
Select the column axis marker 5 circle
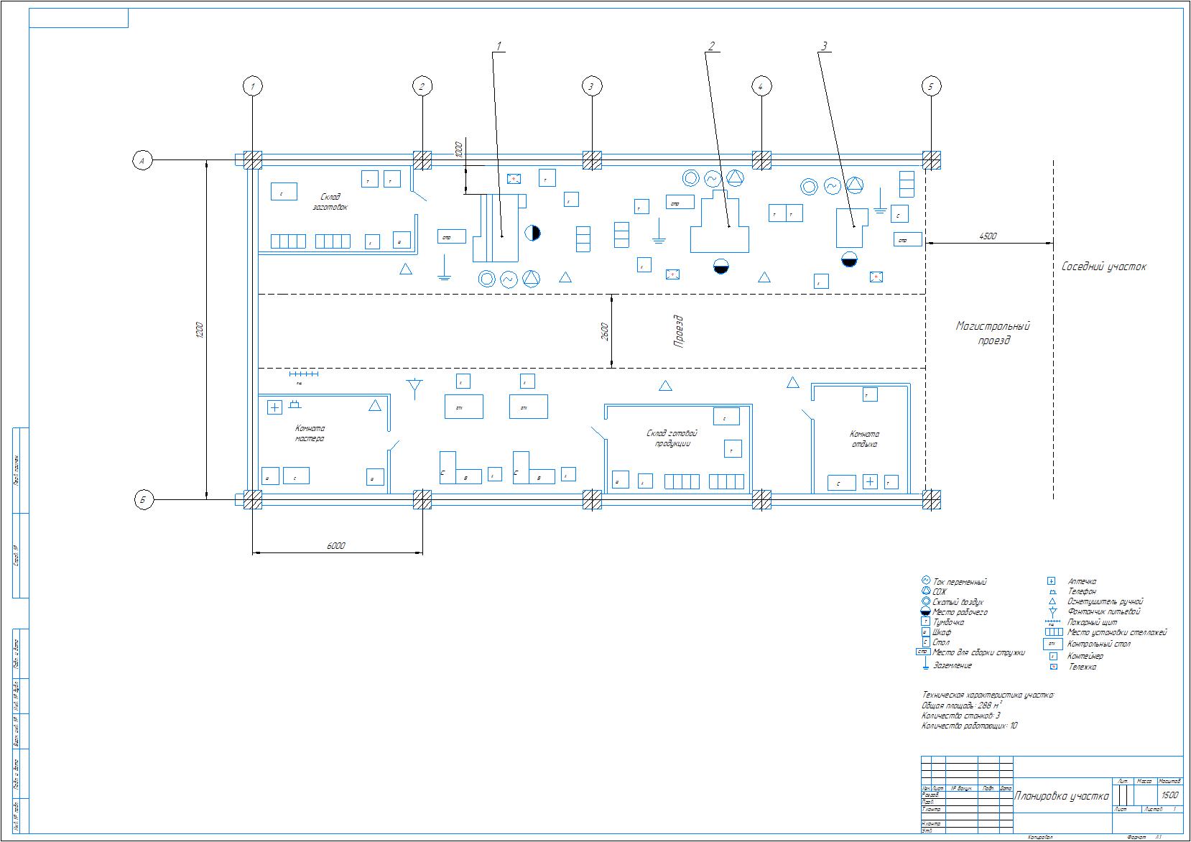click(x=931, y=87)
